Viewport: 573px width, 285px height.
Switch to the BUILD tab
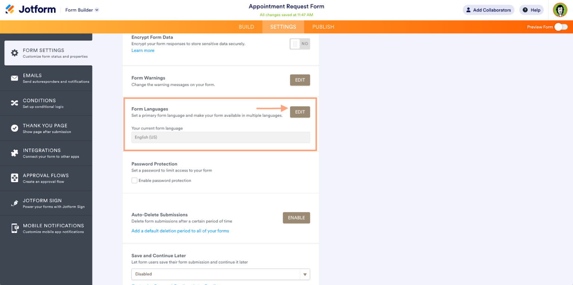coord(246,26)
